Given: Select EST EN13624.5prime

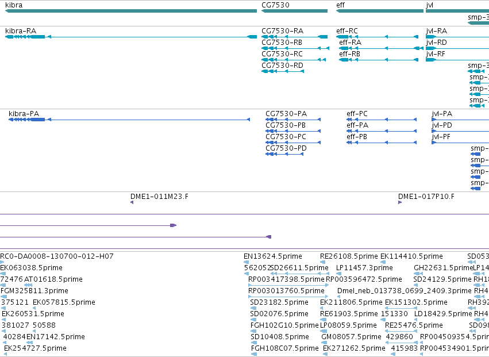Looking at the screenshot, I should click(x=273, y=256).
